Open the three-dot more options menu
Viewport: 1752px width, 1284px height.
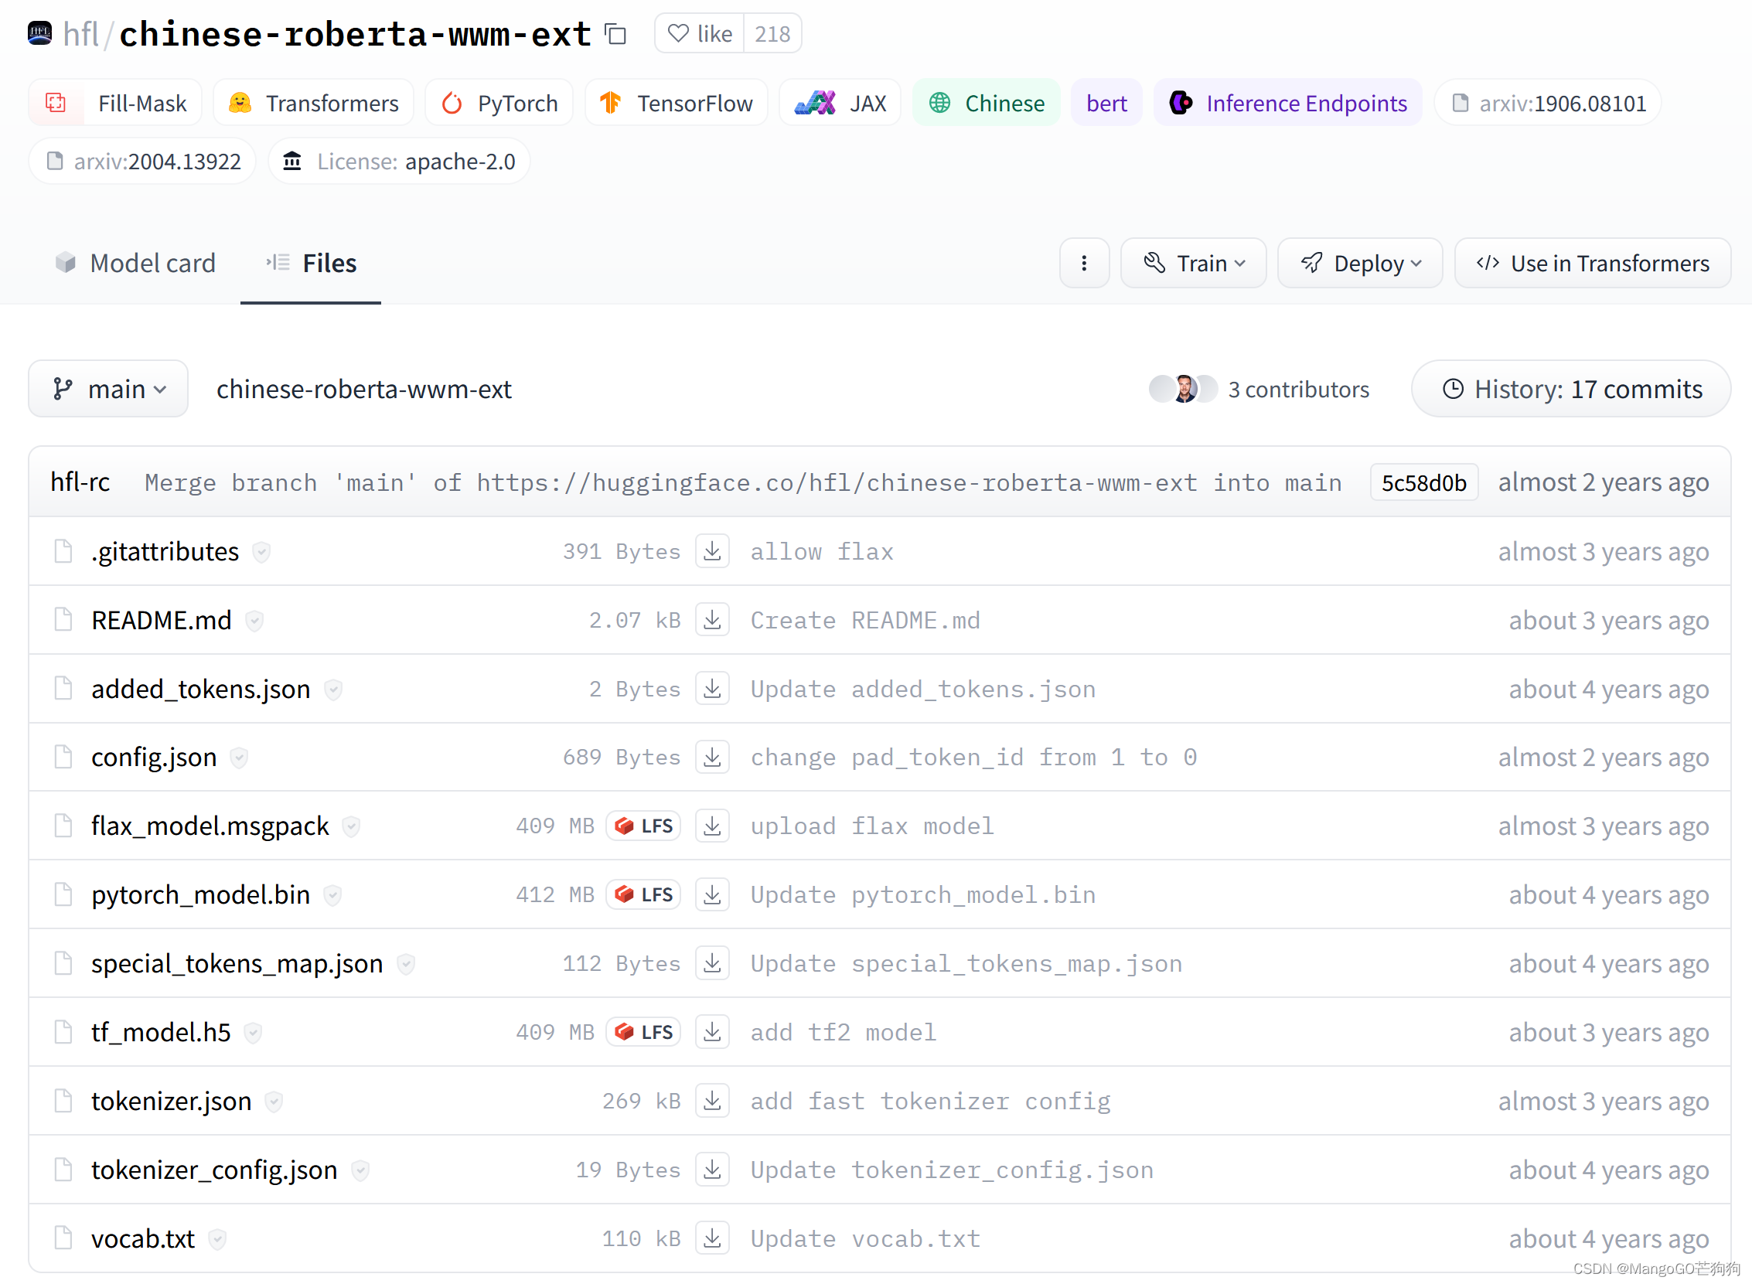(1084, 264)
